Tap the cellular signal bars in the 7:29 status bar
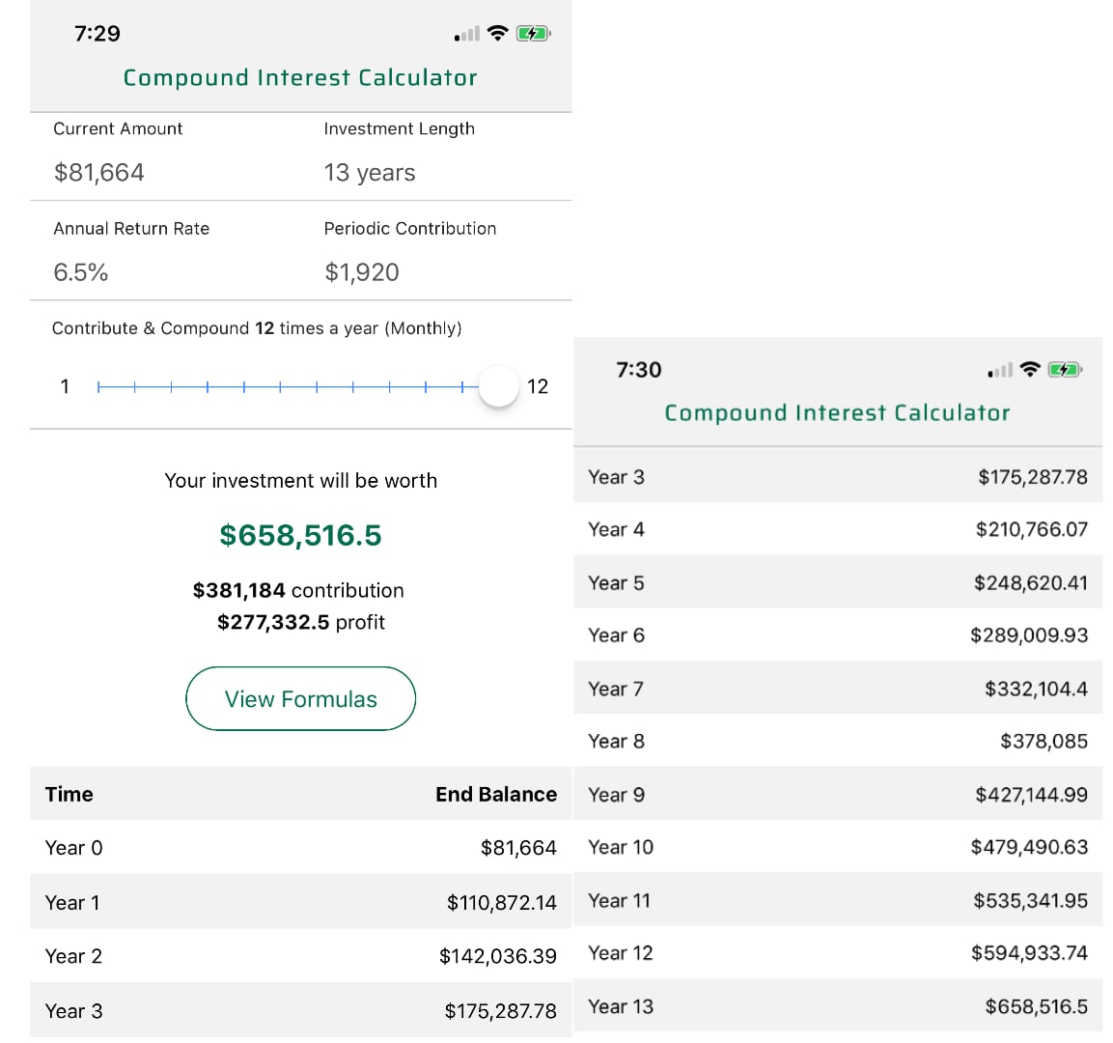Screen dimensions: 1113x1043 click(467, 35)
